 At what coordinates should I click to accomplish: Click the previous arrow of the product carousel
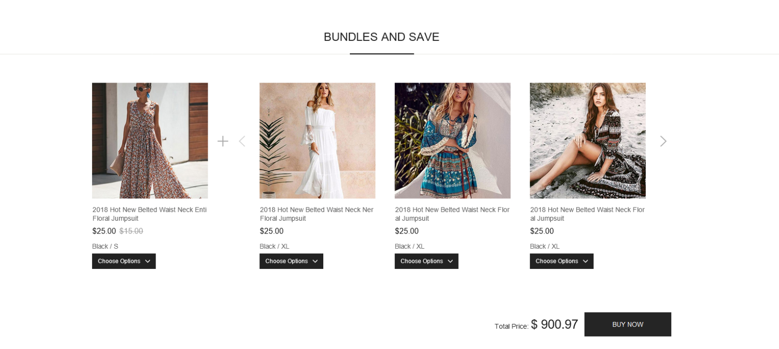pyautogui.click(x=242, y=141)
